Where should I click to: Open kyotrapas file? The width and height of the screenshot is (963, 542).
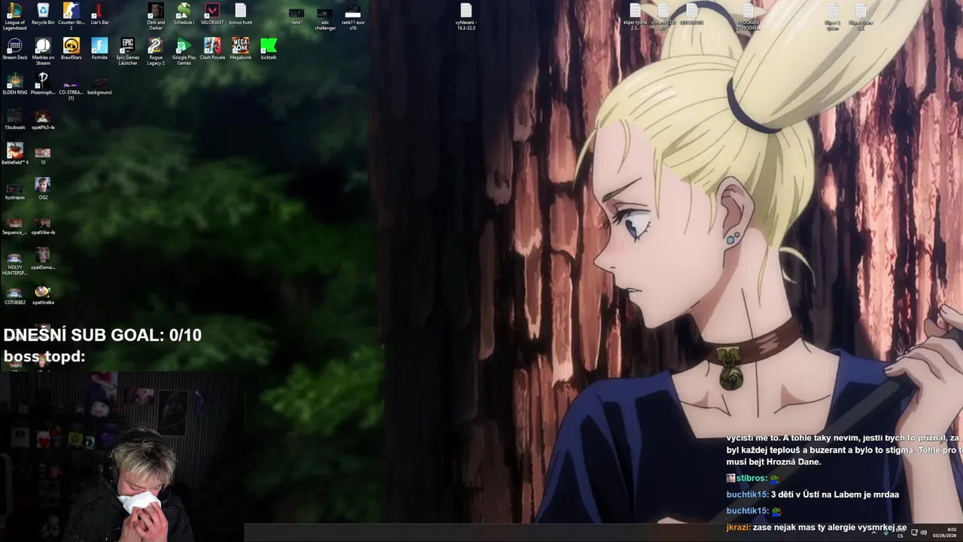pos(14,190)
